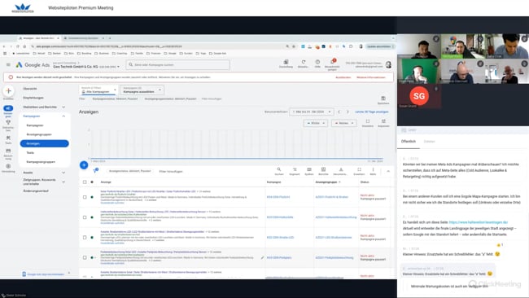Toggle status dot of the Haltestellenbeleuchtung ad

tap(92, 217)
